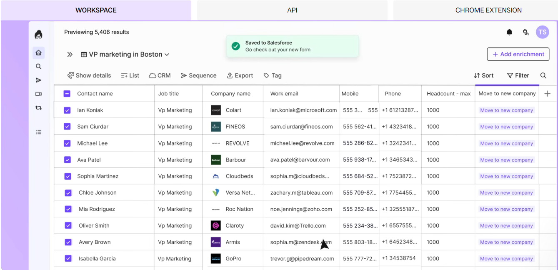The height and width of the screenshot is (270, 558).
Task: Uncheck Michael Lee's row checkbox
Action: click(x=67, y=143)
